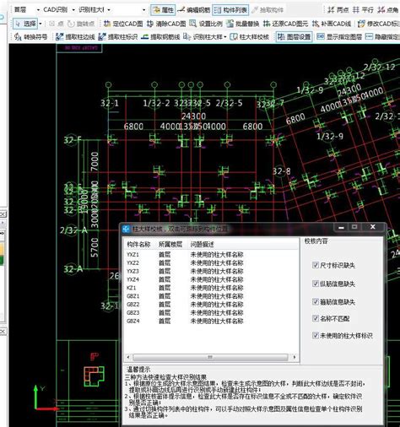
Task: Click the 补画CAD线 draw CAD line tool
Action: [x=332, y=24]
